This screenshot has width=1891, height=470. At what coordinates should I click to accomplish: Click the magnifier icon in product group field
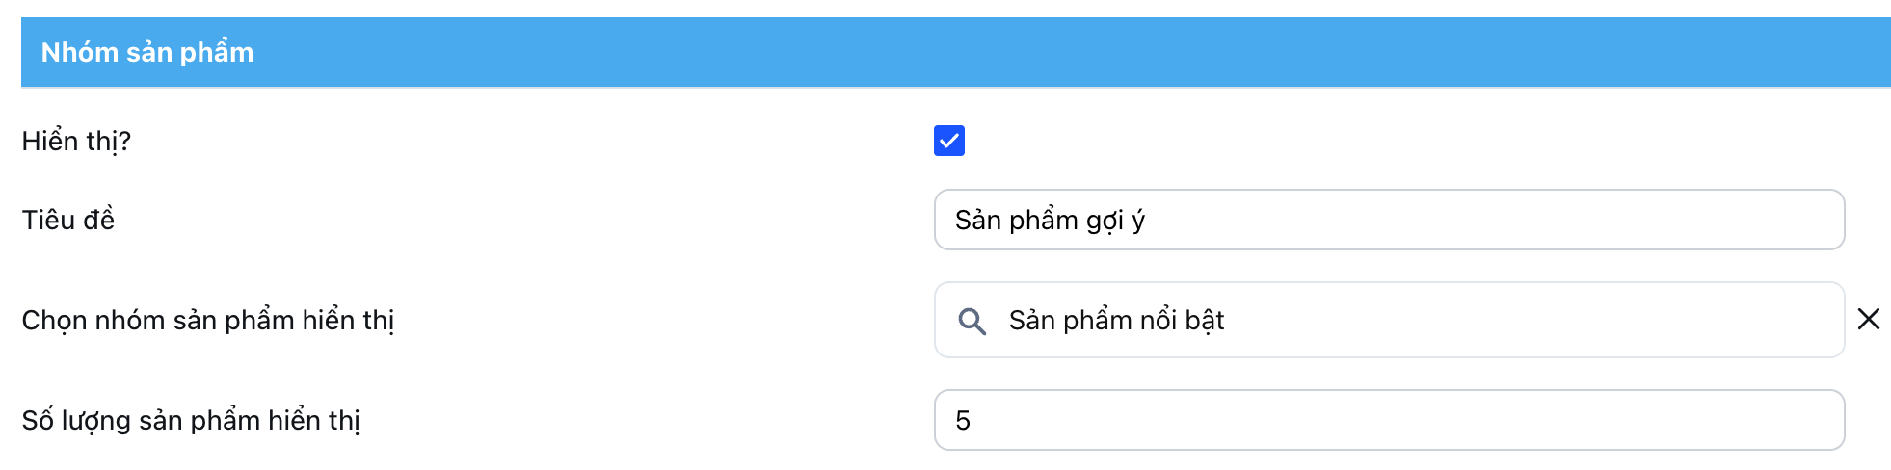coord(972,321)
